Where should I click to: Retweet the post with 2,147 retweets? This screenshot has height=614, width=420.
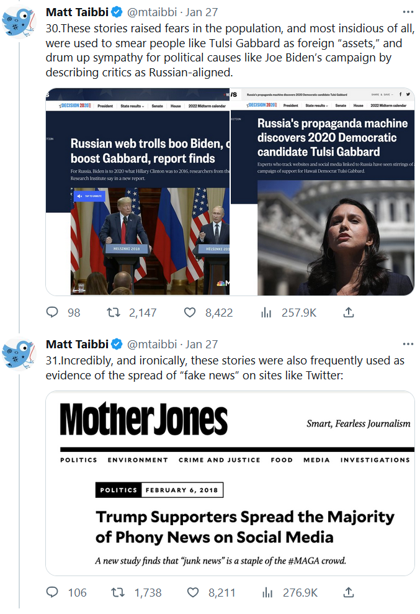coord(114,312)
